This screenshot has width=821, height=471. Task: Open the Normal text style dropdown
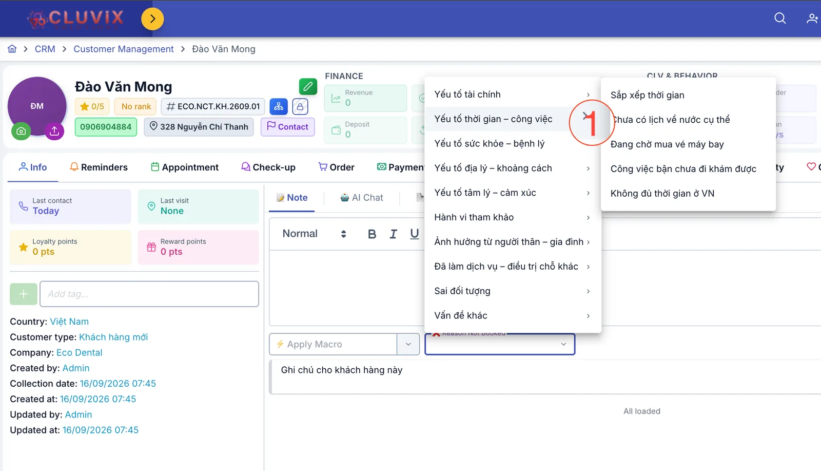tap(315, 234)
